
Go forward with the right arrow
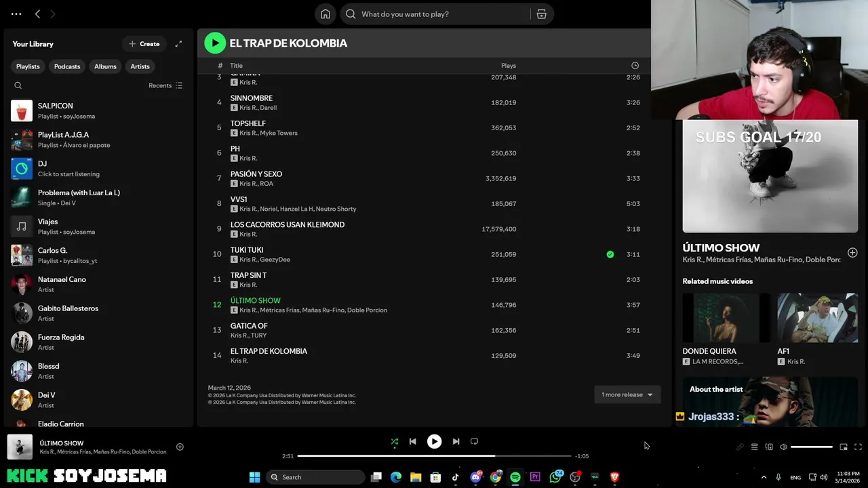tap(53, 14)
